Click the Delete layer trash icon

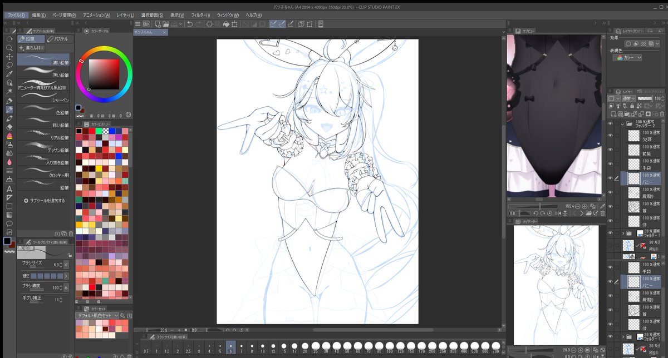(662, 114)
